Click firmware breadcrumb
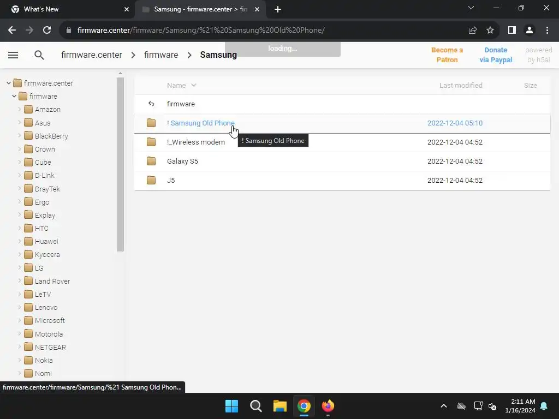The height and width of the screenshot is (419, 559). tap(161, 55)
